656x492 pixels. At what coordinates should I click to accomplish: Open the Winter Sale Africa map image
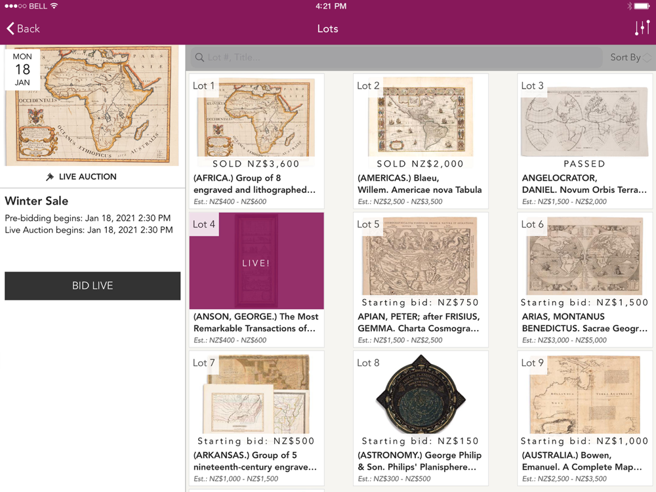(92, 106)
